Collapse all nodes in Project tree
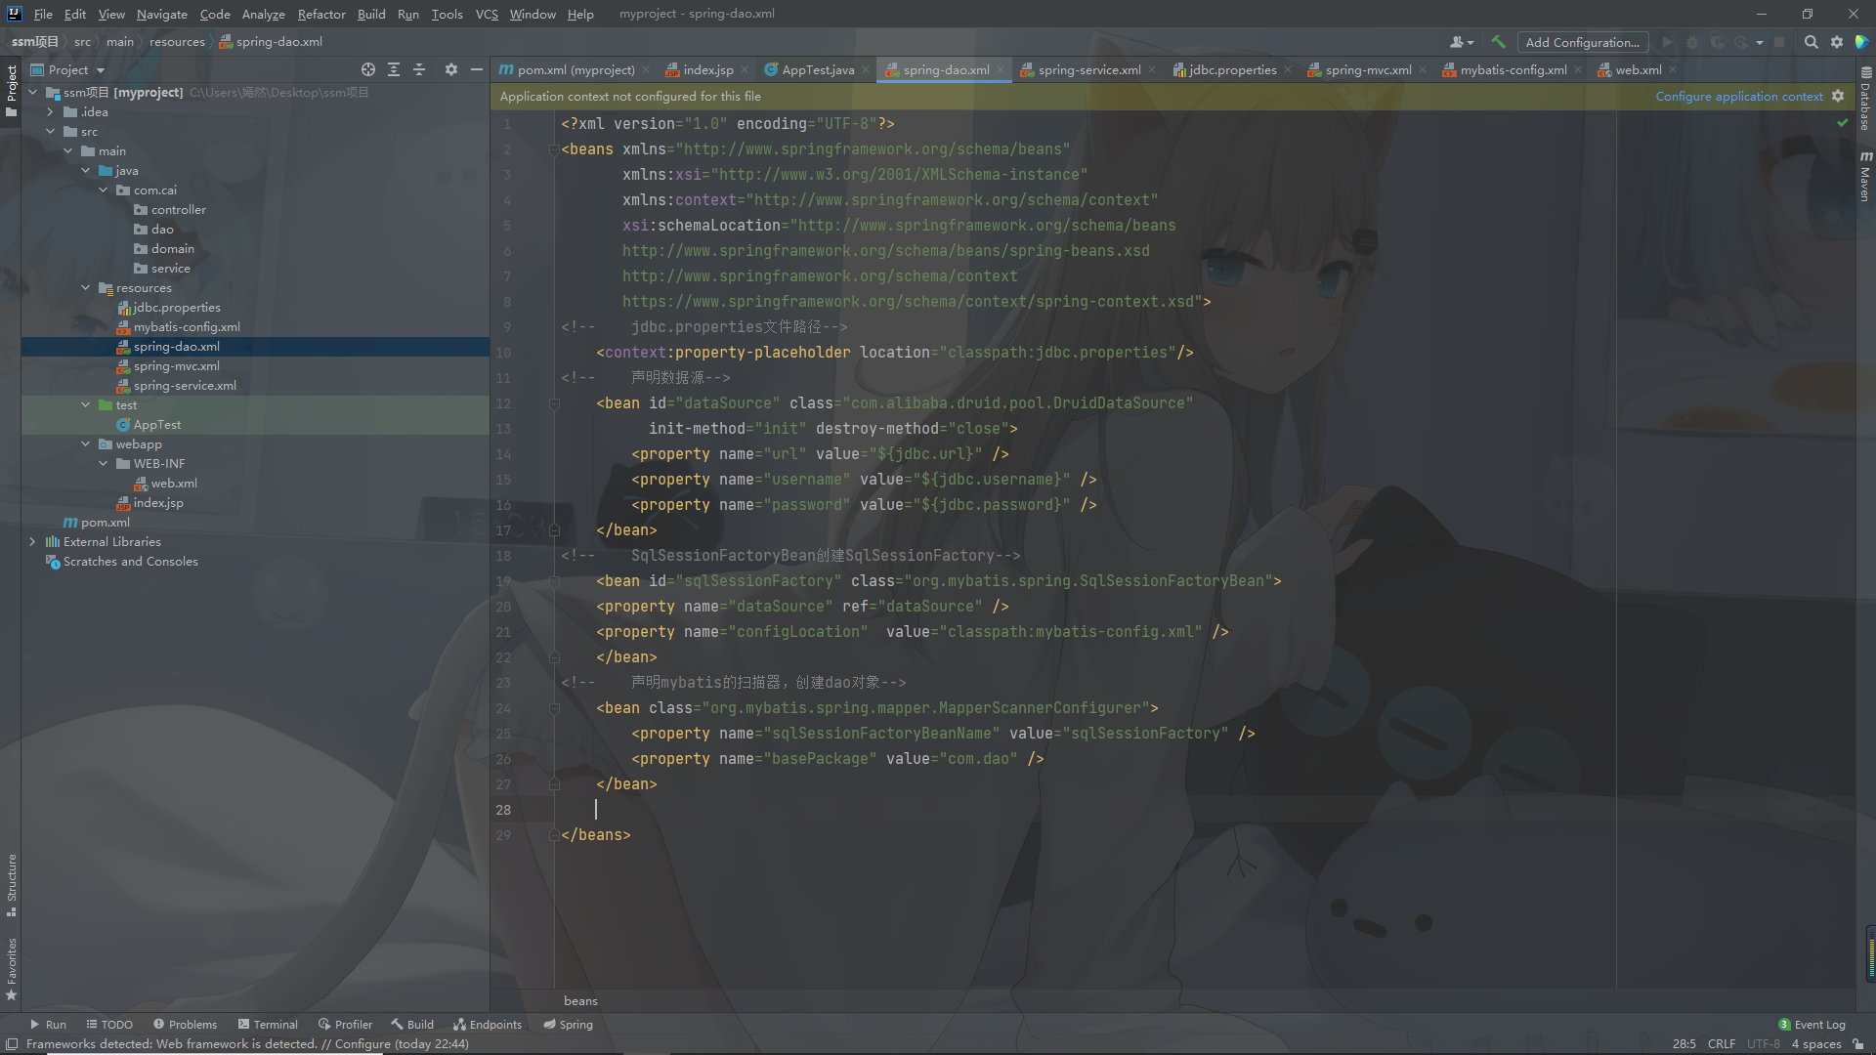 click(419, 69)
